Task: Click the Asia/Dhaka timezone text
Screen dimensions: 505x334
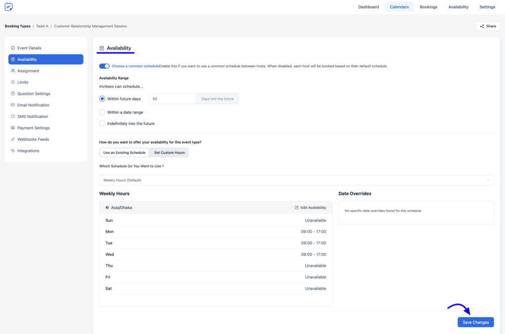Action: [121, 208]
